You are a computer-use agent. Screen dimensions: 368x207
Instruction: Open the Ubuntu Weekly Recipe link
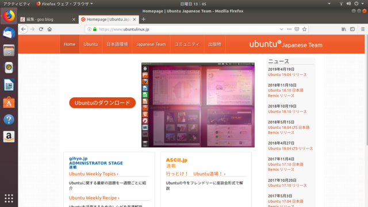94,198
